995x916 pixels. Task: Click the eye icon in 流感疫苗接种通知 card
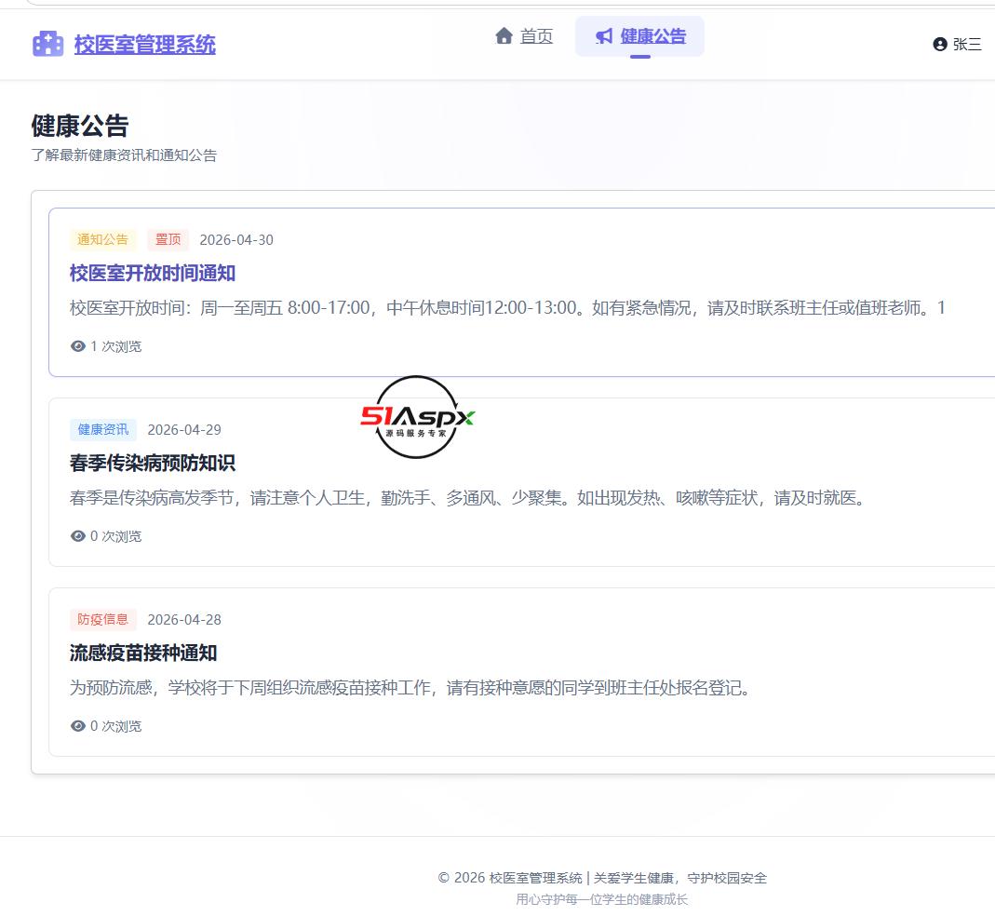78,725
